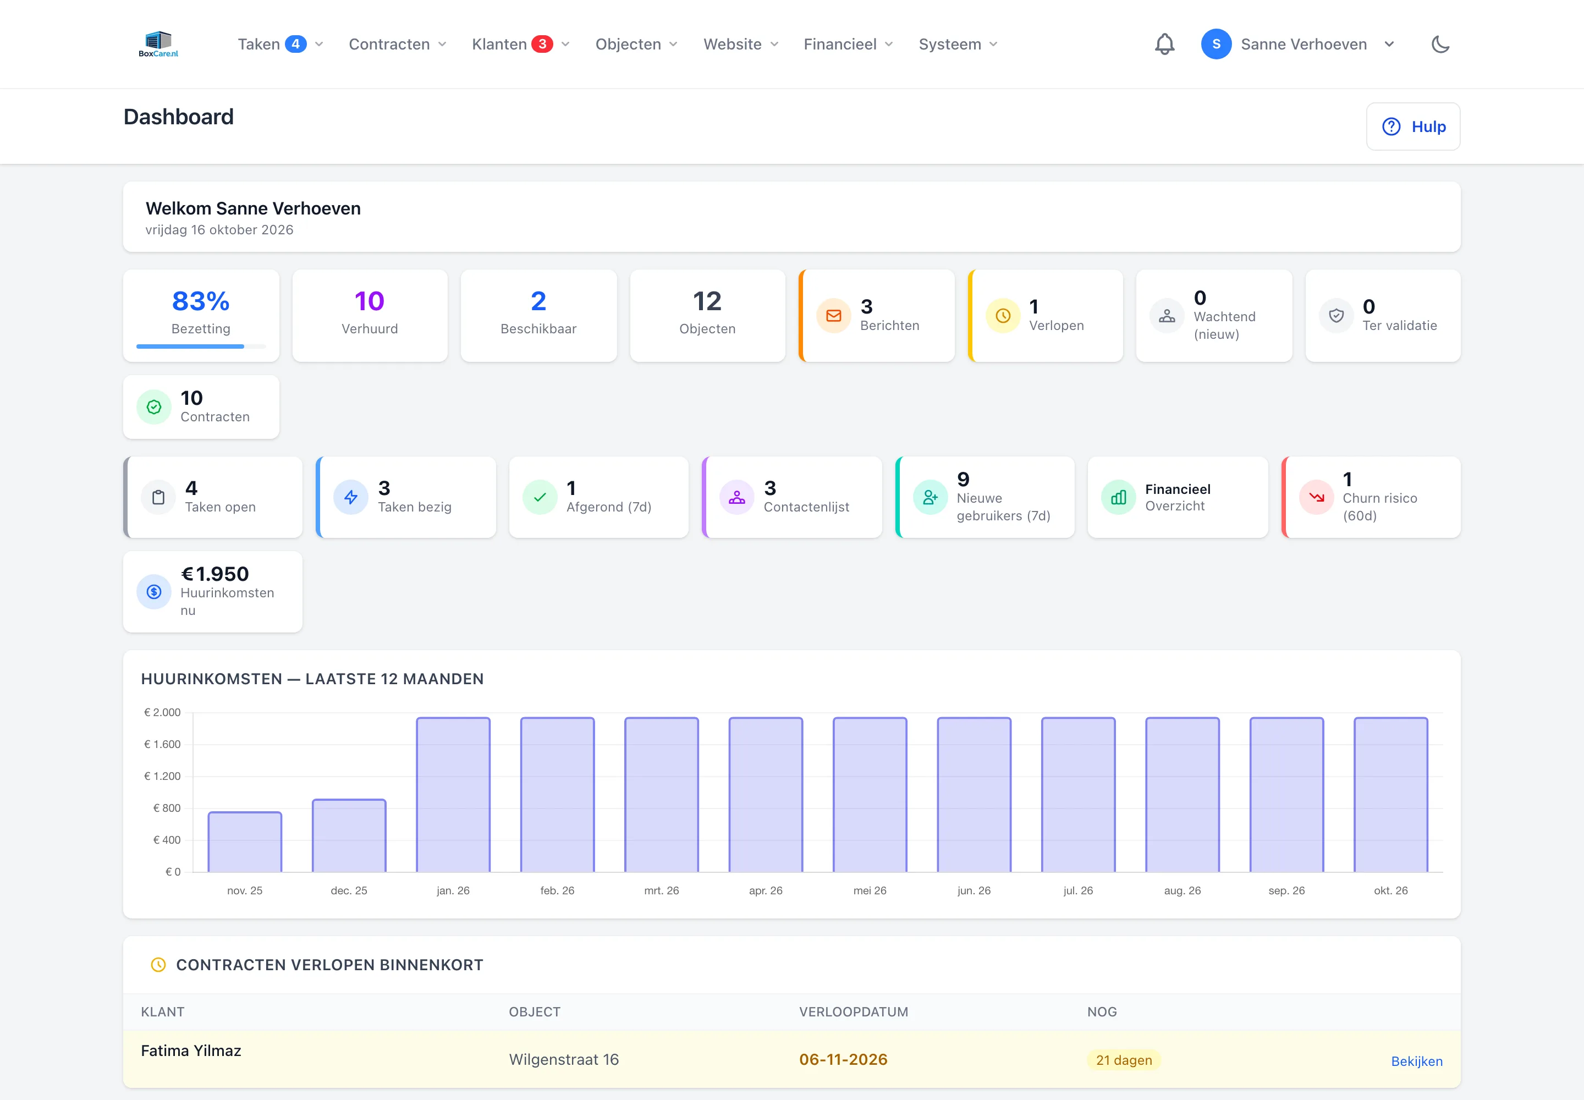The width and height of the screenshot is (1584, 1100).
Task: Open the 83% Bezetting card
Action: coord(201,316)
